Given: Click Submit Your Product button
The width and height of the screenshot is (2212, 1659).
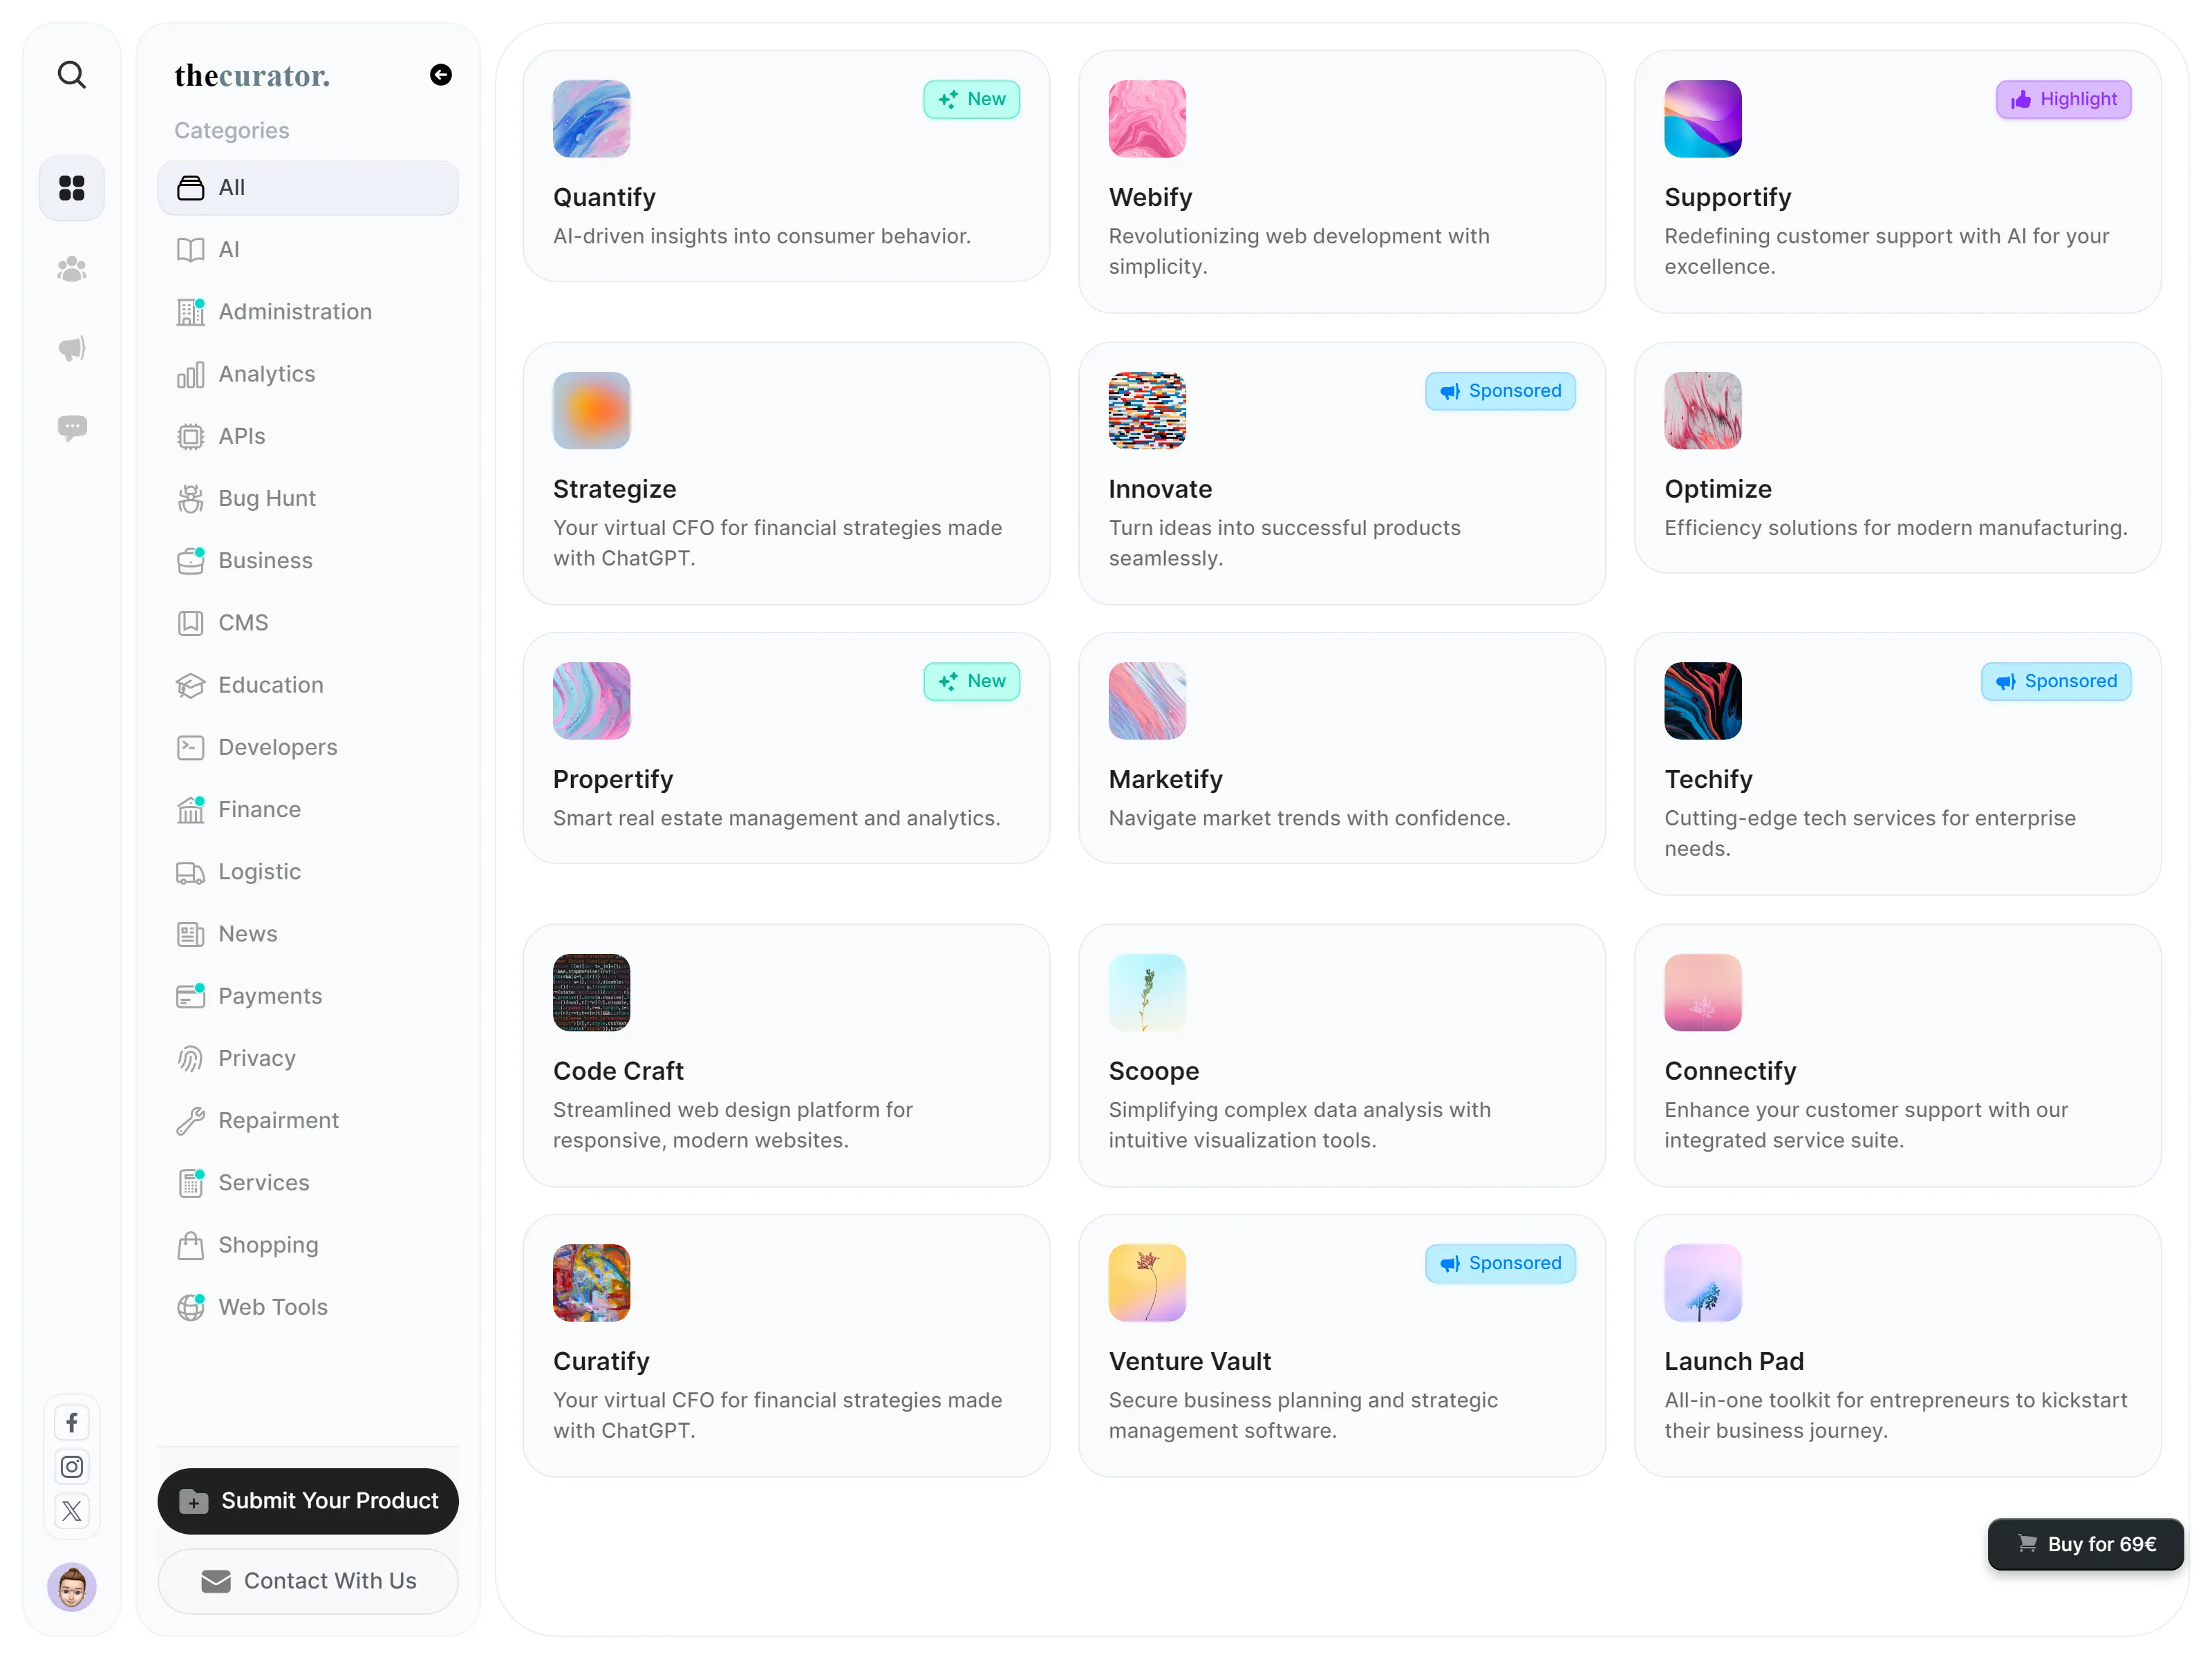Looking at the screenshot, I should (308, 1501).
